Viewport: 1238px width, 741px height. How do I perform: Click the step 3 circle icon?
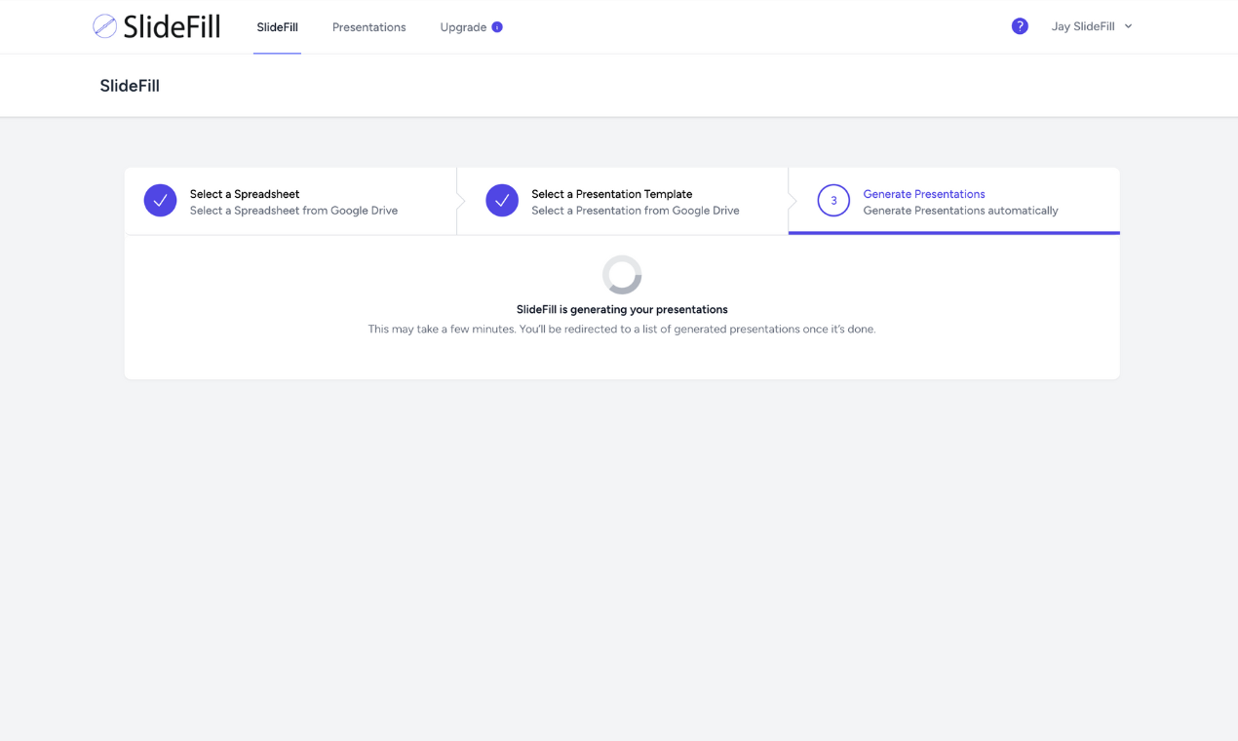[833, 201]
